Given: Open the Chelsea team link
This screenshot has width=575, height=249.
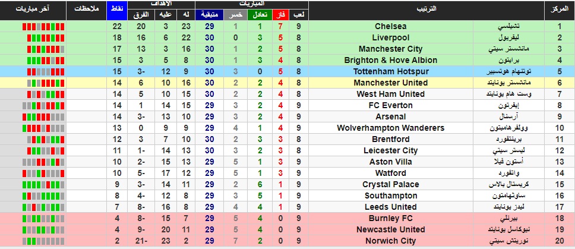Looking at the screenshot, I should tap(390, 26).
